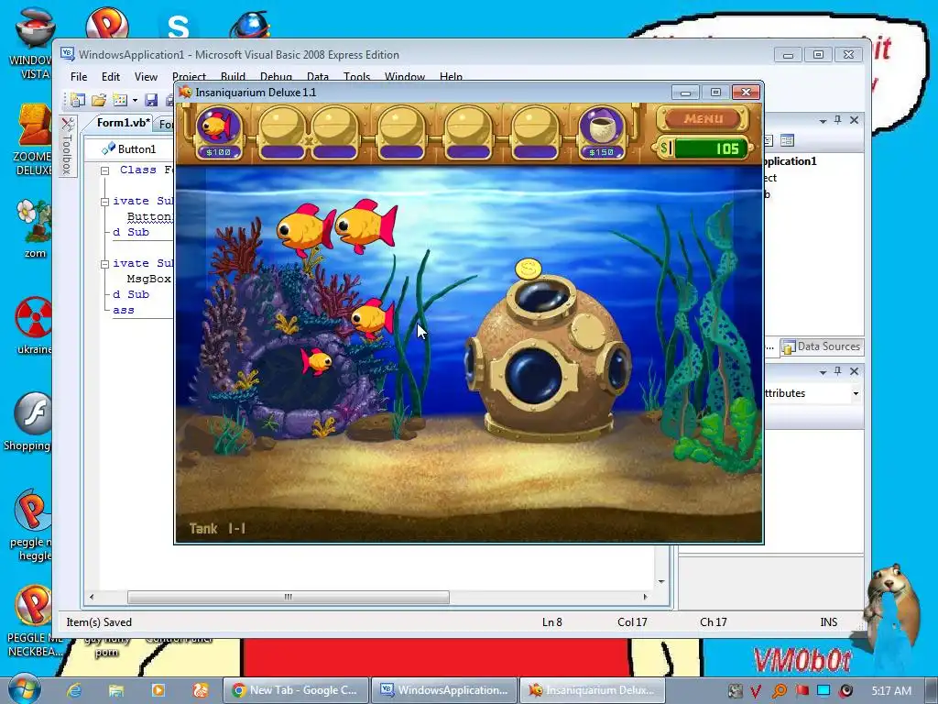
Task: Open the Solution Explorer window position dropdown
Action: click(x=823, y=120)
